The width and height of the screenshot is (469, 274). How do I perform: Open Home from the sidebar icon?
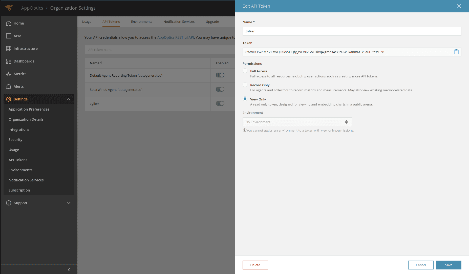[x=9, y=23]
